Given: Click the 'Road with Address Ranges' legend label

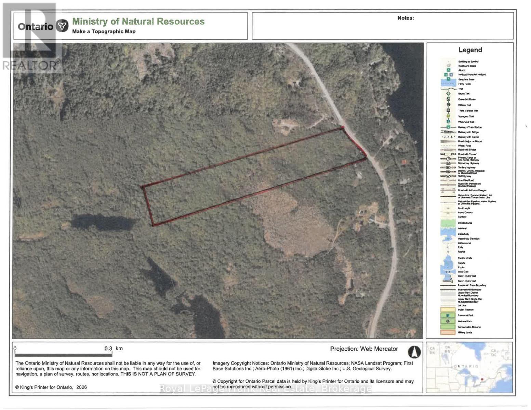Looking at the screenshot, I should (472, 190).
